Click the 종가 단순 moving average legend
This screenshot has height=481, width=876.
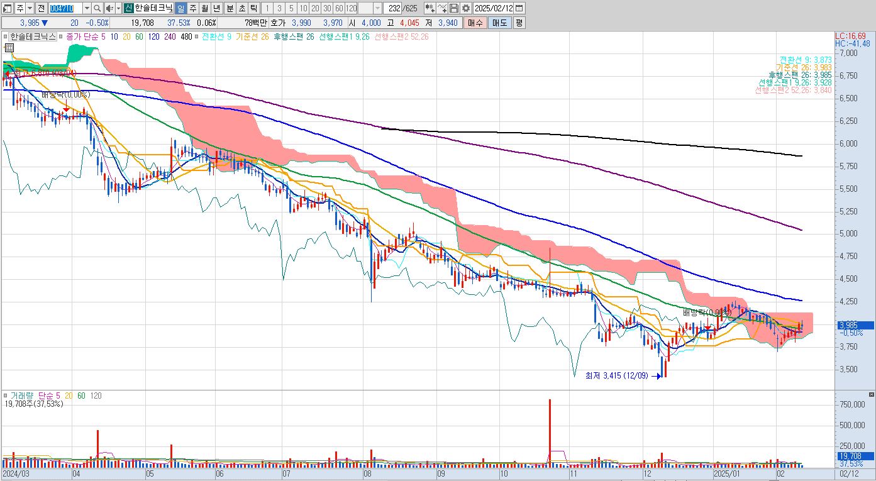(86, 36)
